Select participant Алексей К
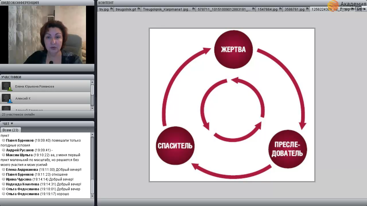This screenshot has width=367, height=206. point(45,98)
